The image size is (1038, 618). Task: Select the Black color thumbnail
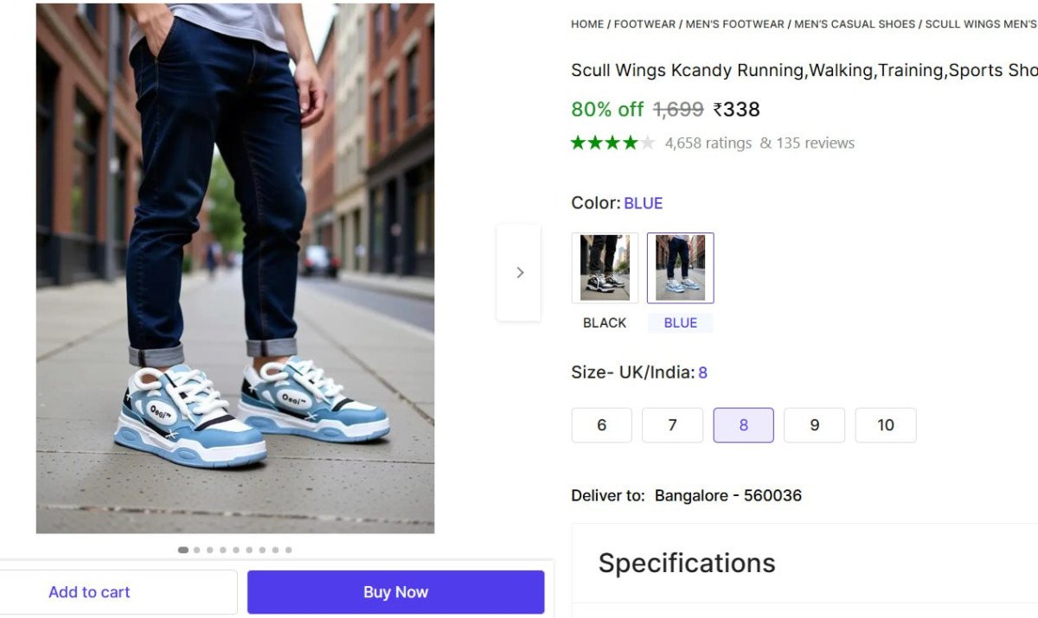coord(605,268)
